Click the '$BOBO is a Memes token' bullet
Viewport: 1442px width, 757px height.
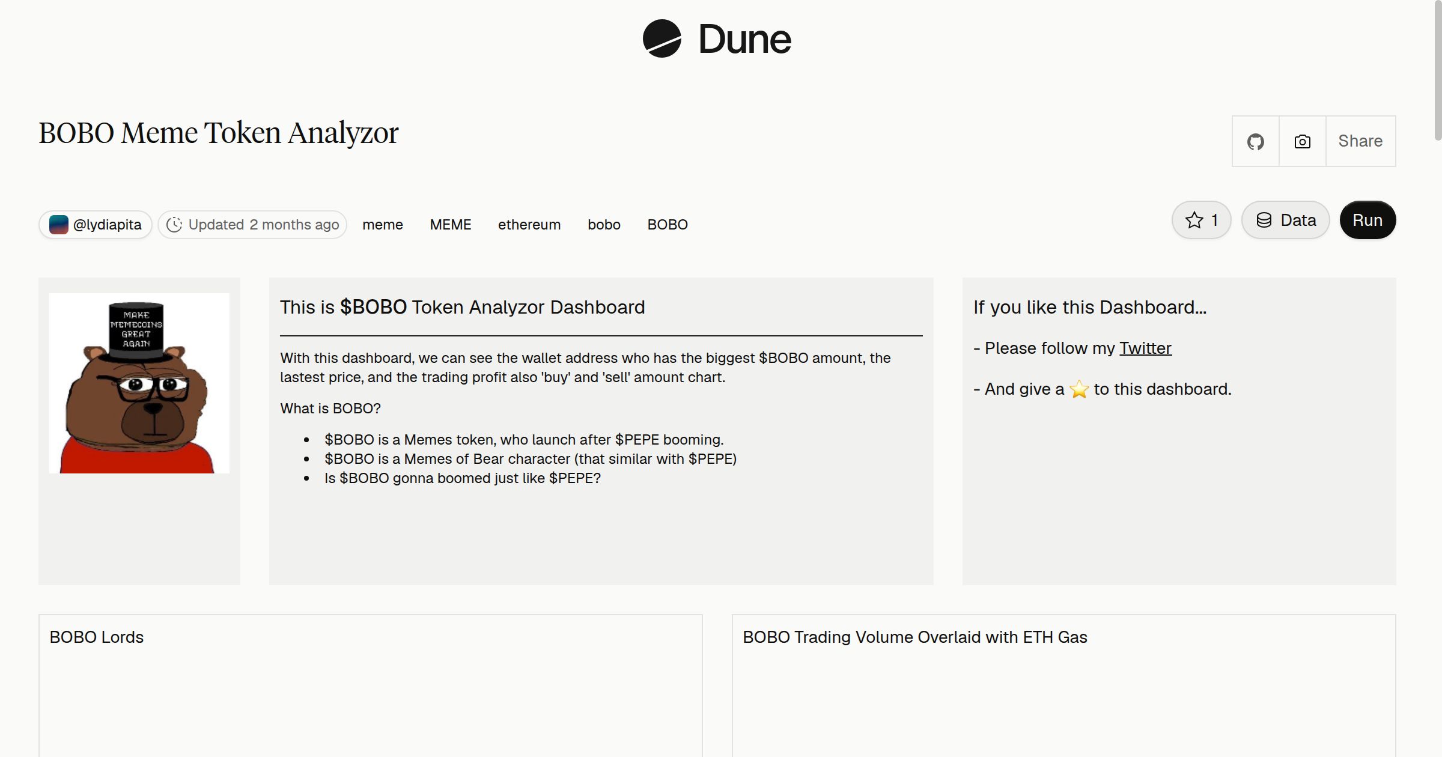coord(524,440)
